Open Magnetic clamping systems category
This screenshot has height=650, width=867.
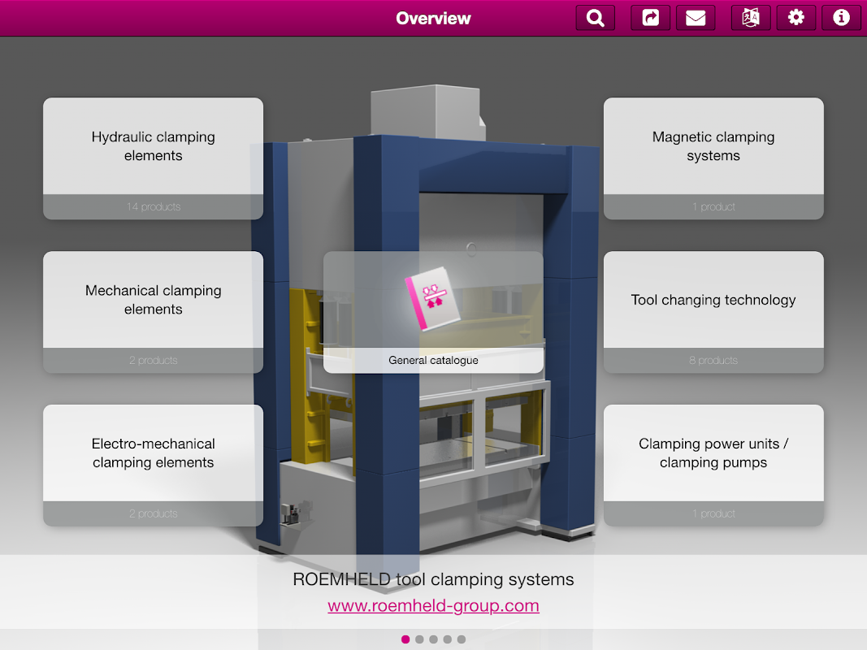[x=713, y=158]
